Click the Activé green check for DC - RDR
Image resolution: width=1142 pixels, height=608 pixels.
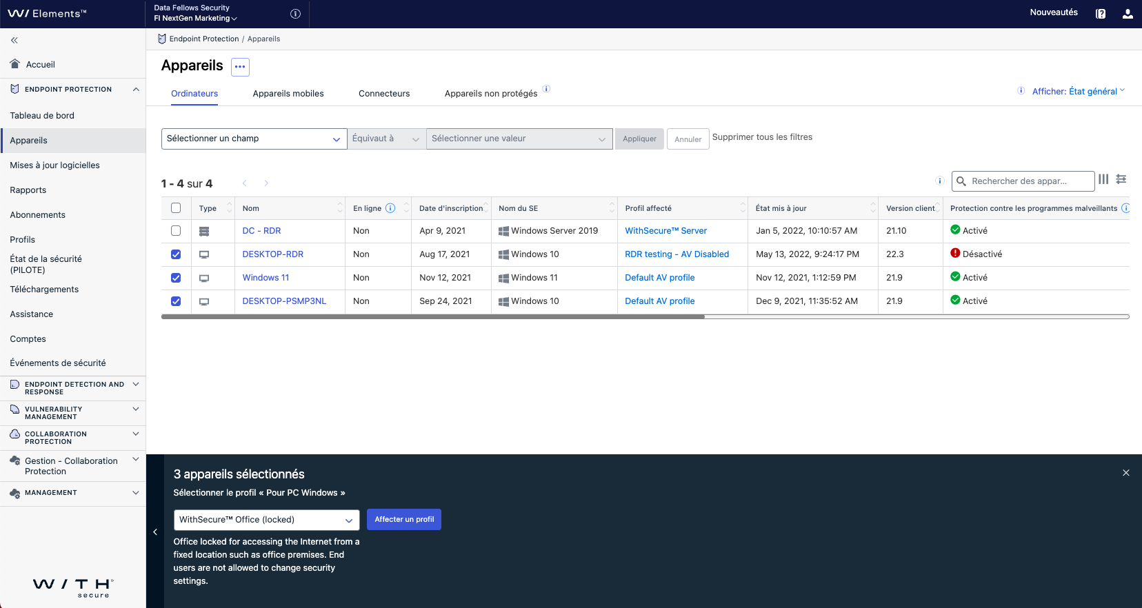pos(955,230)
